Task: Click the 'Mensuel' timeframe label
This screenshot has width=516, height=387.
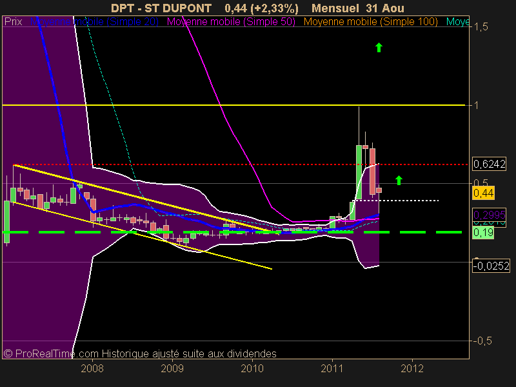Action: click(335, 8)
